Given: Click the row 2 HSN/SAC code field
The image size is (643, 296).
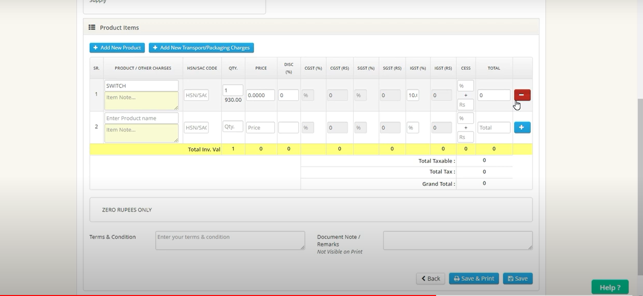Looking at the screenshot, I should [x=196, y=128].
